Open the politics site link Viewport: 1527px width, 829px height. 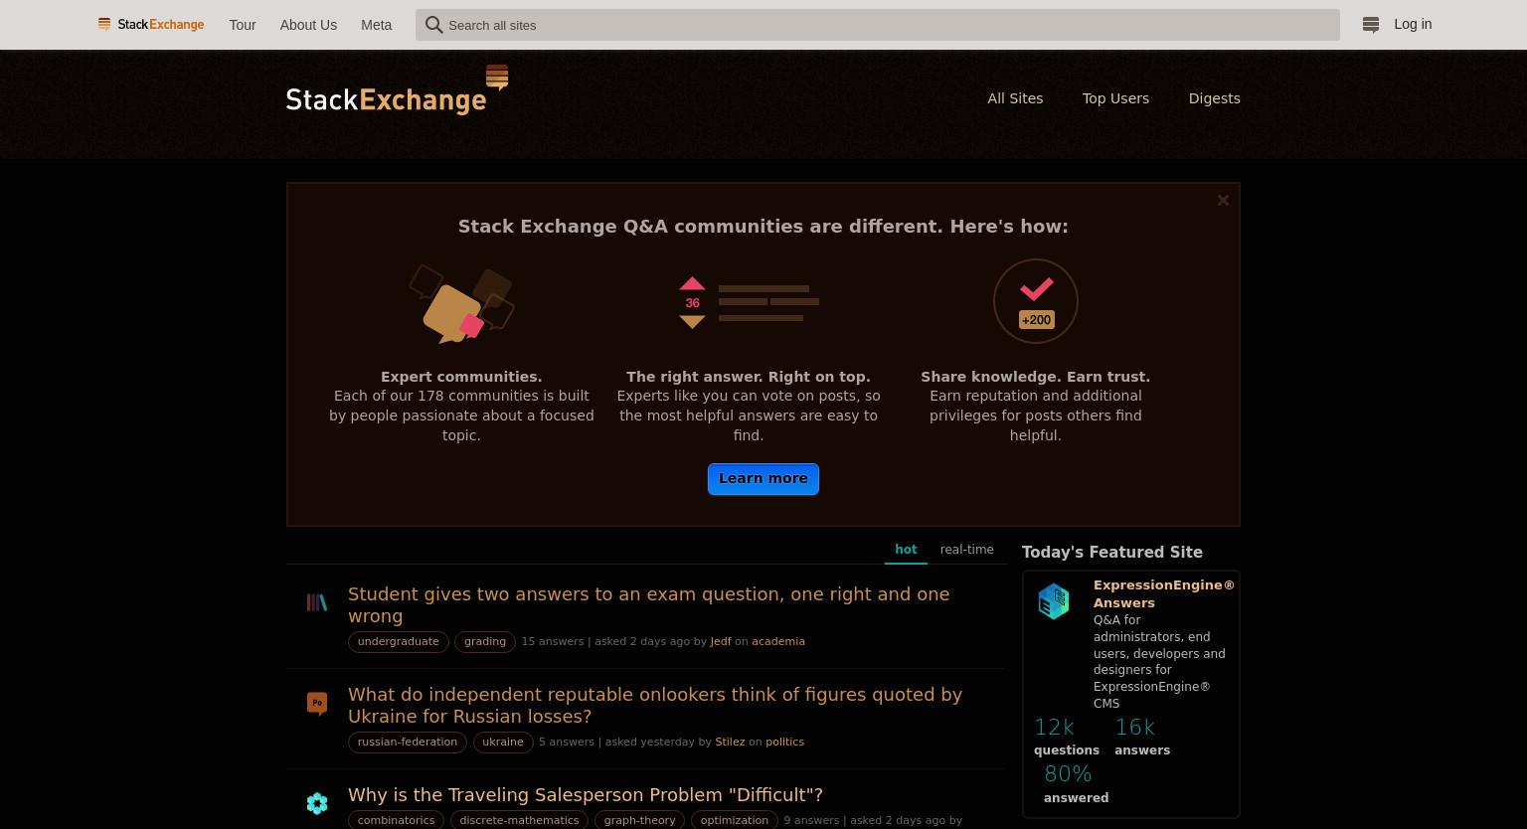point(784,743)
